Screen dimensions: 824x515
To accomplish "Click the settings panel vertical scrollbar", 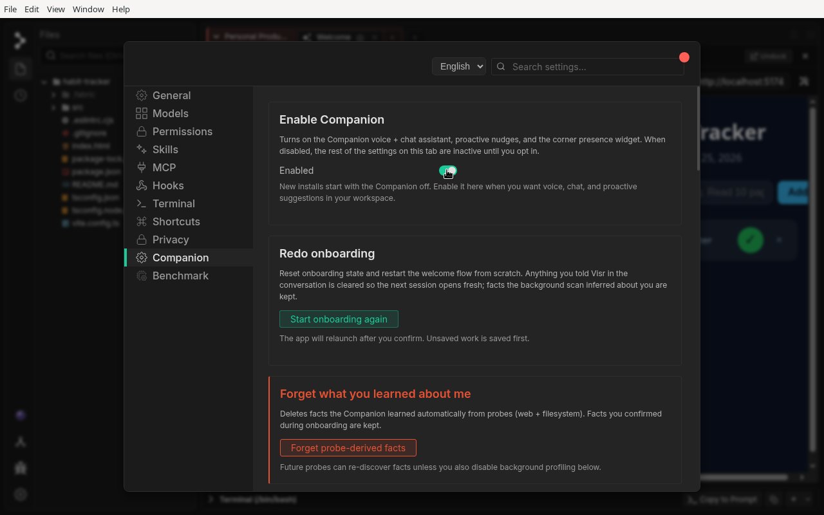I will (x=698, y=129).
